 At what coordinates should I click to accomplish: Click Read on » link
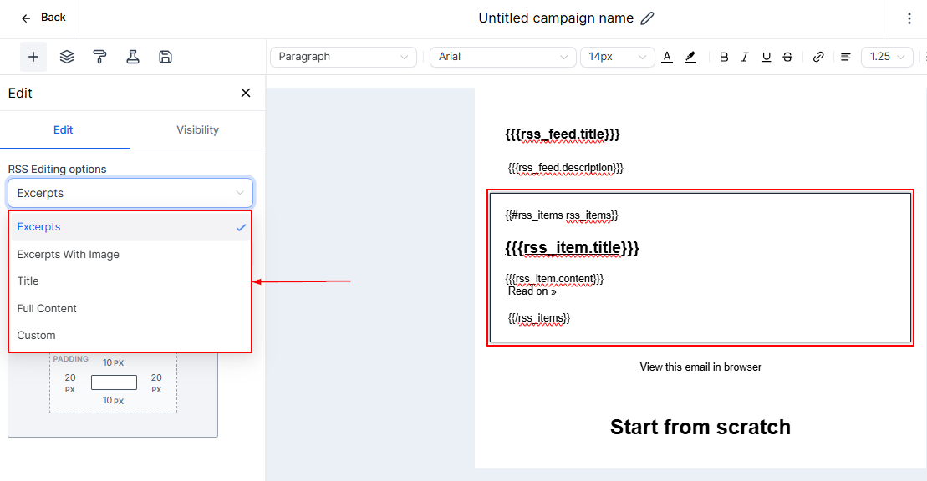pos(532,291)
